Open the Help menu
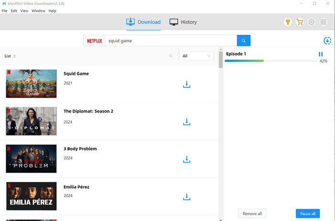 tap(52, 11)
